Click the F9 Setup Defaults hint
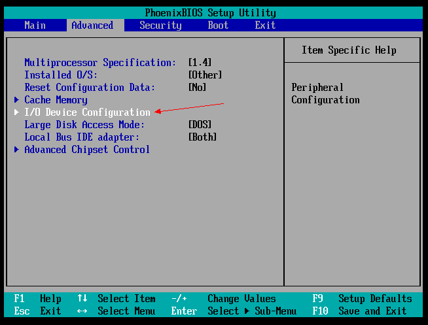The height and width of the screenshot is (325, 428). click(x=362, y=299)
